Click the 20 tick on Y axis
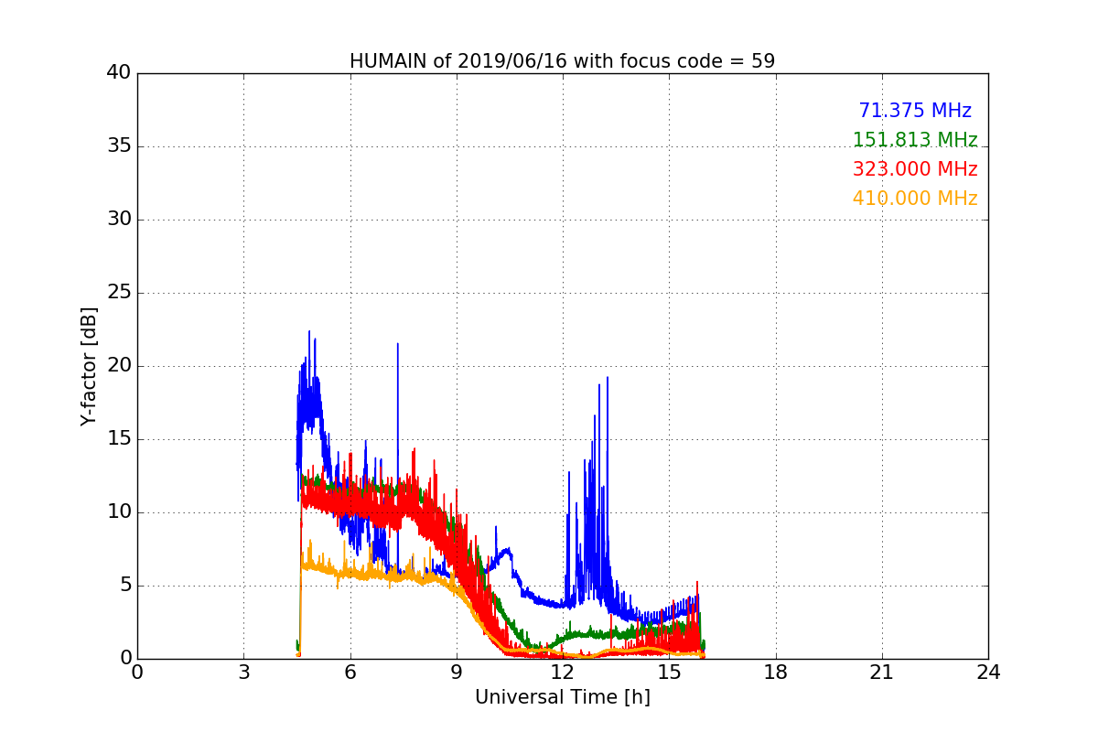The image size is (1098, 732). click(119, 366)
